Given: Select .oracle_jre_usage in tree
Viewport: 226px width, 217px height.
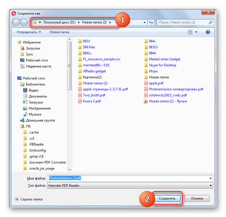Looking at the screenshot, I should [x=41, y=168].
